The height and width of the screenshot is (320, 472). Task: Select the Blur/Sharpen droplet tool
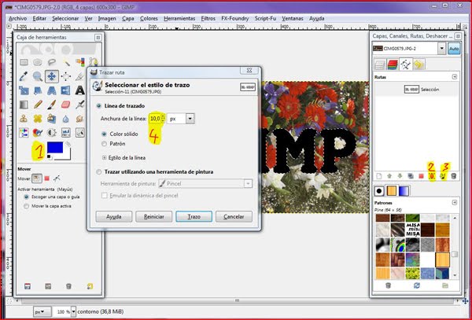[66, 119]
